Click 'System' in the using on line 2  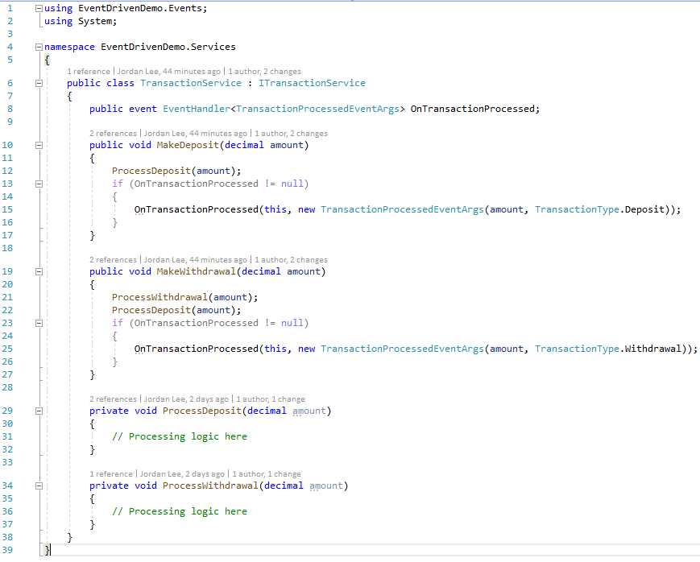pyautogui.click(x=95, y=22)
